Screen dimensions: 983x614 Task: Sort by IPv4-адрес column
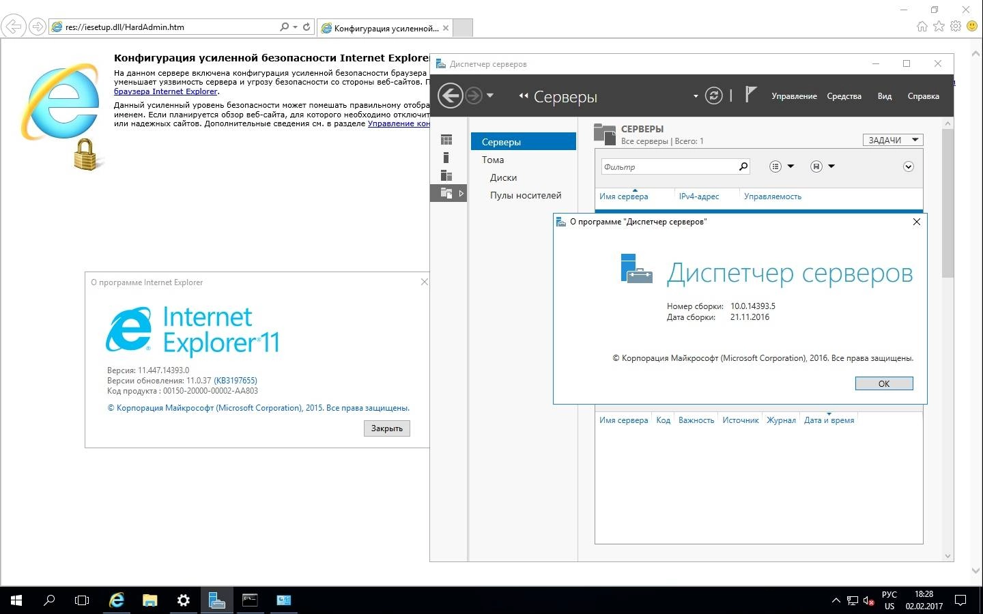699,196
